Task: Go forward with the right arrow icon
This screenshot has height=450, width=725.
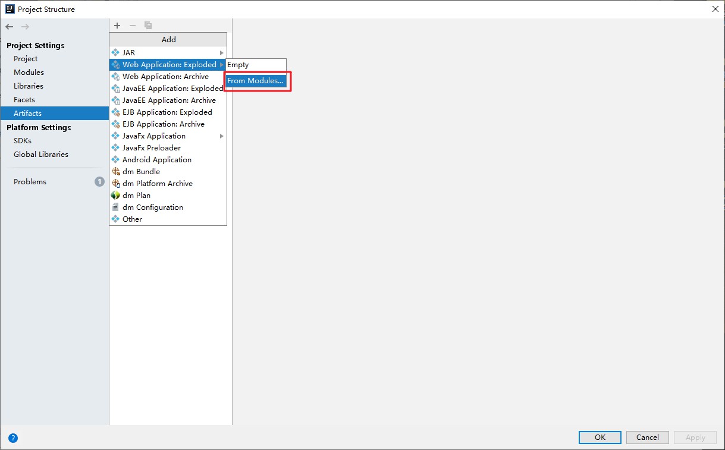Action: [25, 27]
